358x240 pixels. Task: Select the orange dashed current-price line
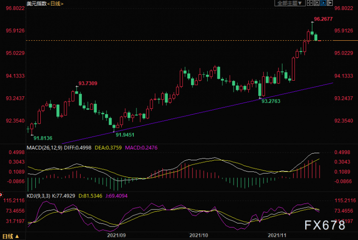click(x=179, y=40)
